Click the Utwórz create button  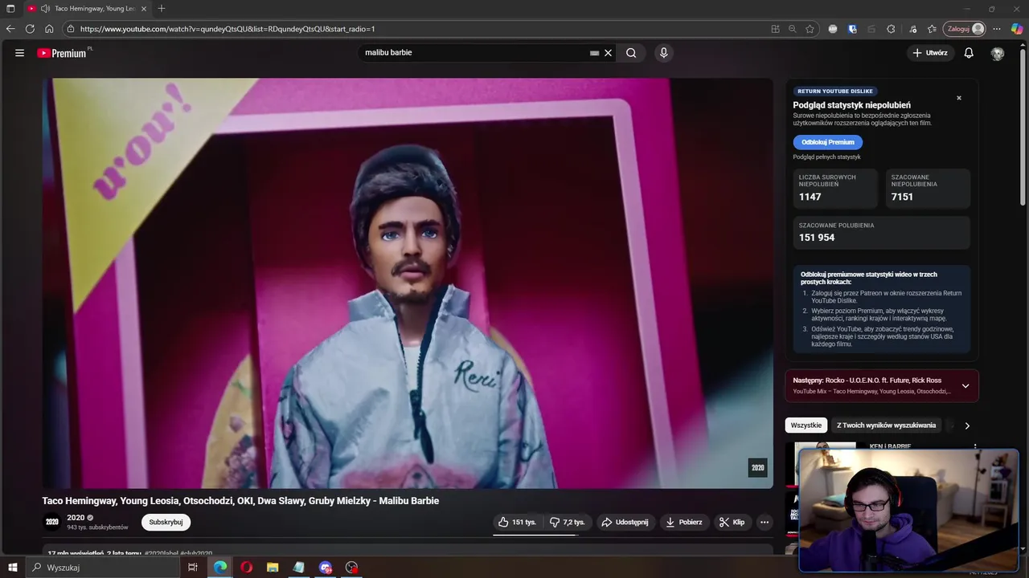click(x=929, y=53)
